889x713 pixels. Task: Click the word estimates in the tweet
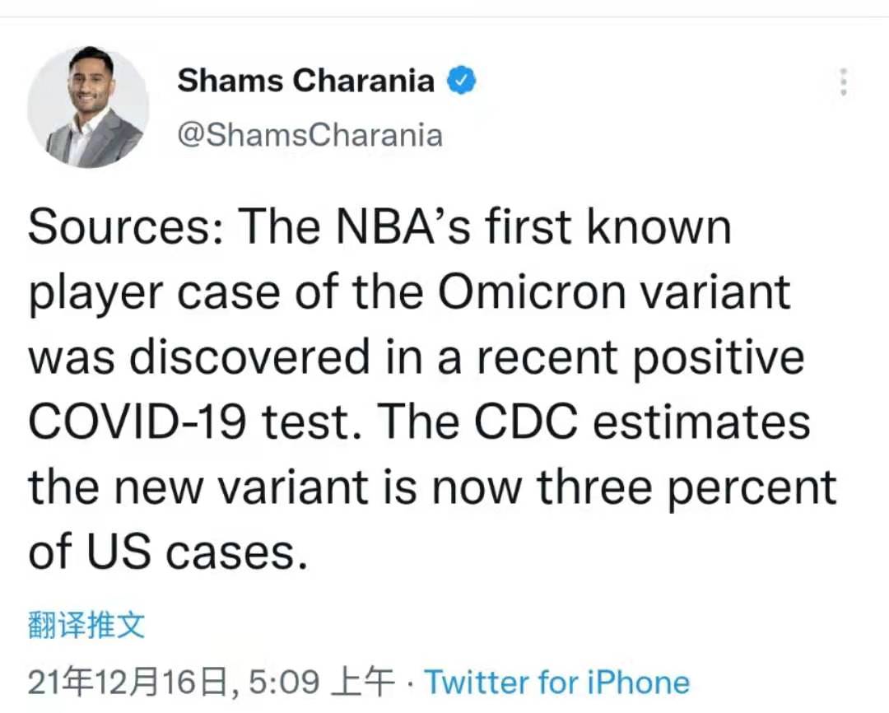pos(701,422)
